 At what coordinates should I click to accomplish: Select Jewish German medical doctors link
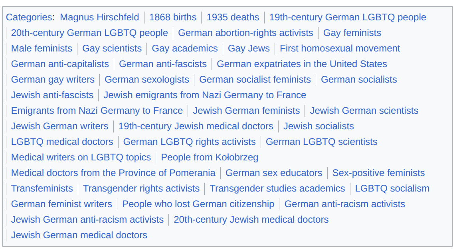[79, 235]
